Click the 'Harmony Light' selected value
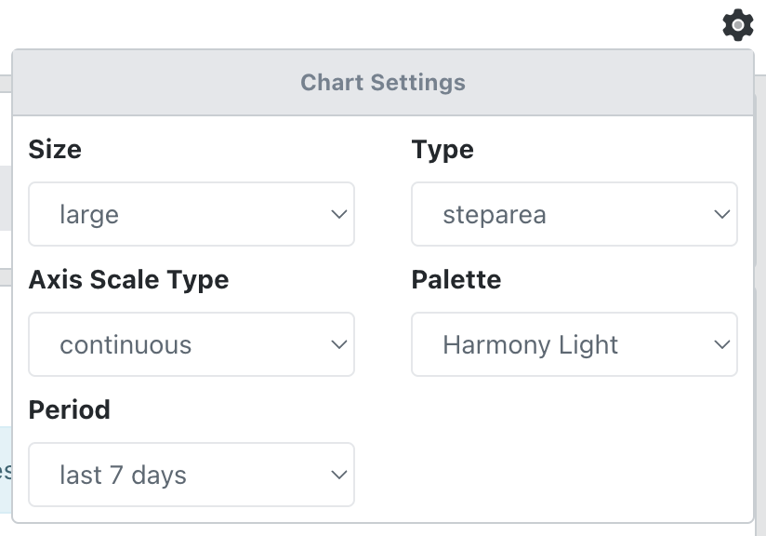This screenshot has height=536, width=766. click(x=530, y=345)
